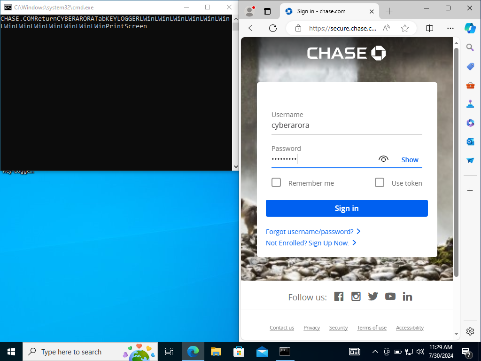481x361 pixels.
Task: Check the Remember me box
Action: coord(276,183)
